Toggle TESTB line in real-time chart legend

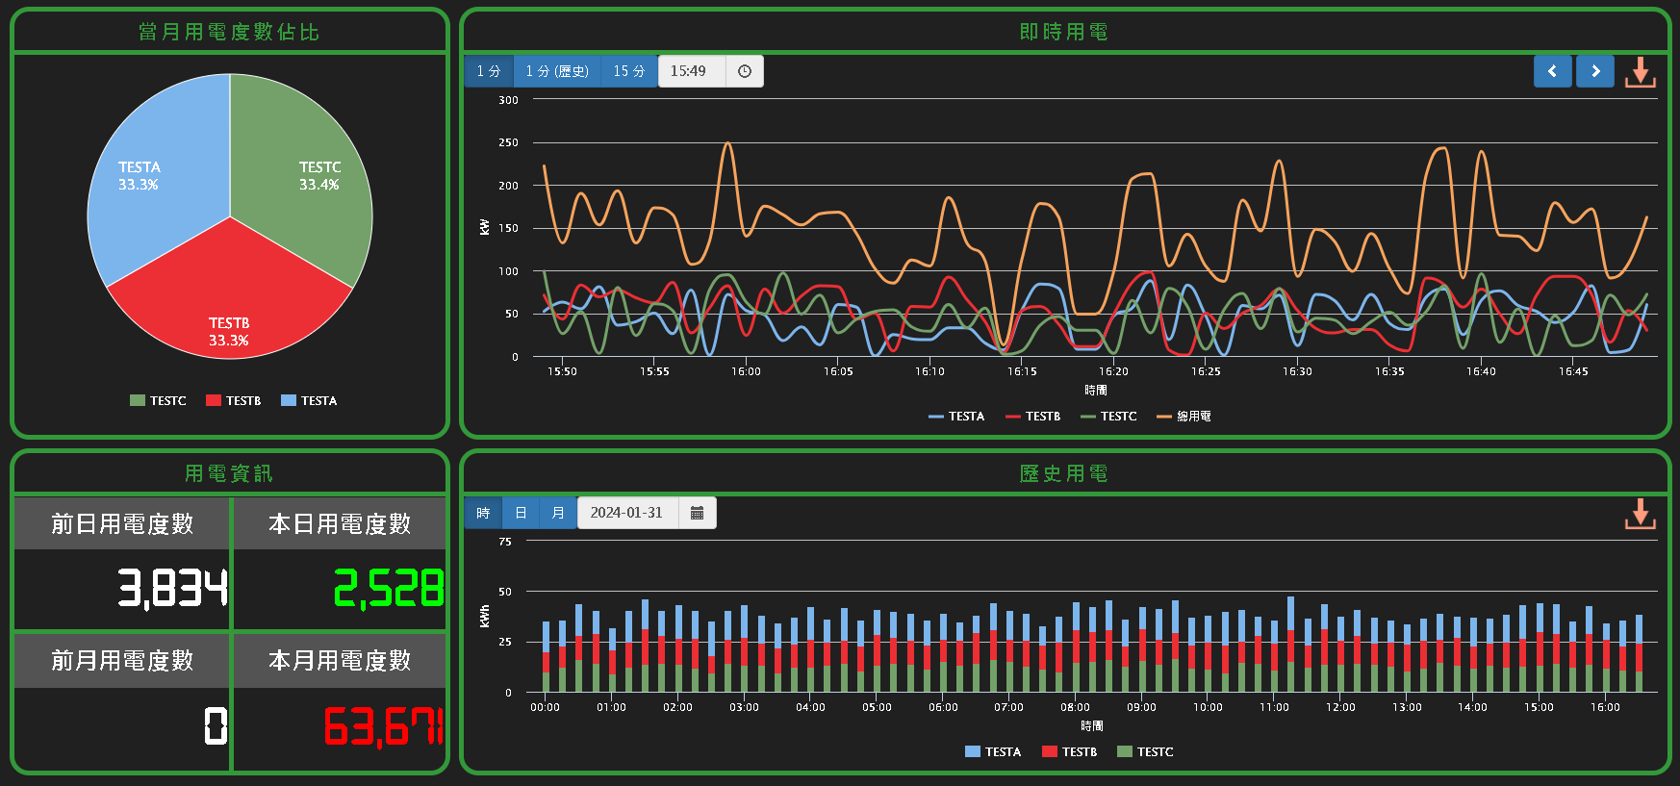point(1032,417)
